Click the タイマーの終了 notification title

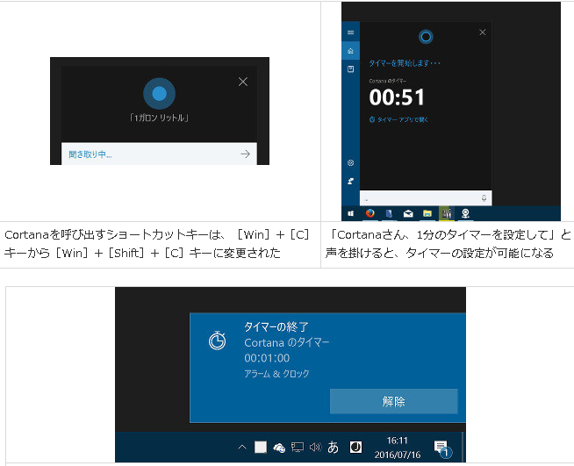(x=276, y=326)
